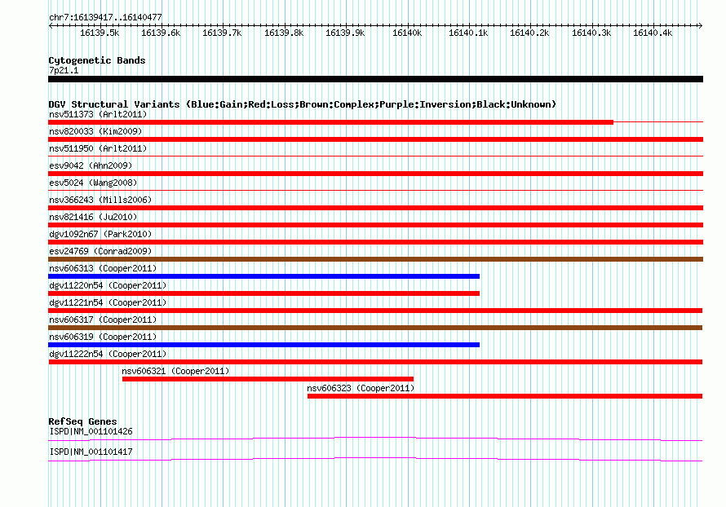Click the nsv511373 (Arlt2011) variant label
Viewport: 726px width, 507px height.
[98, 114]
